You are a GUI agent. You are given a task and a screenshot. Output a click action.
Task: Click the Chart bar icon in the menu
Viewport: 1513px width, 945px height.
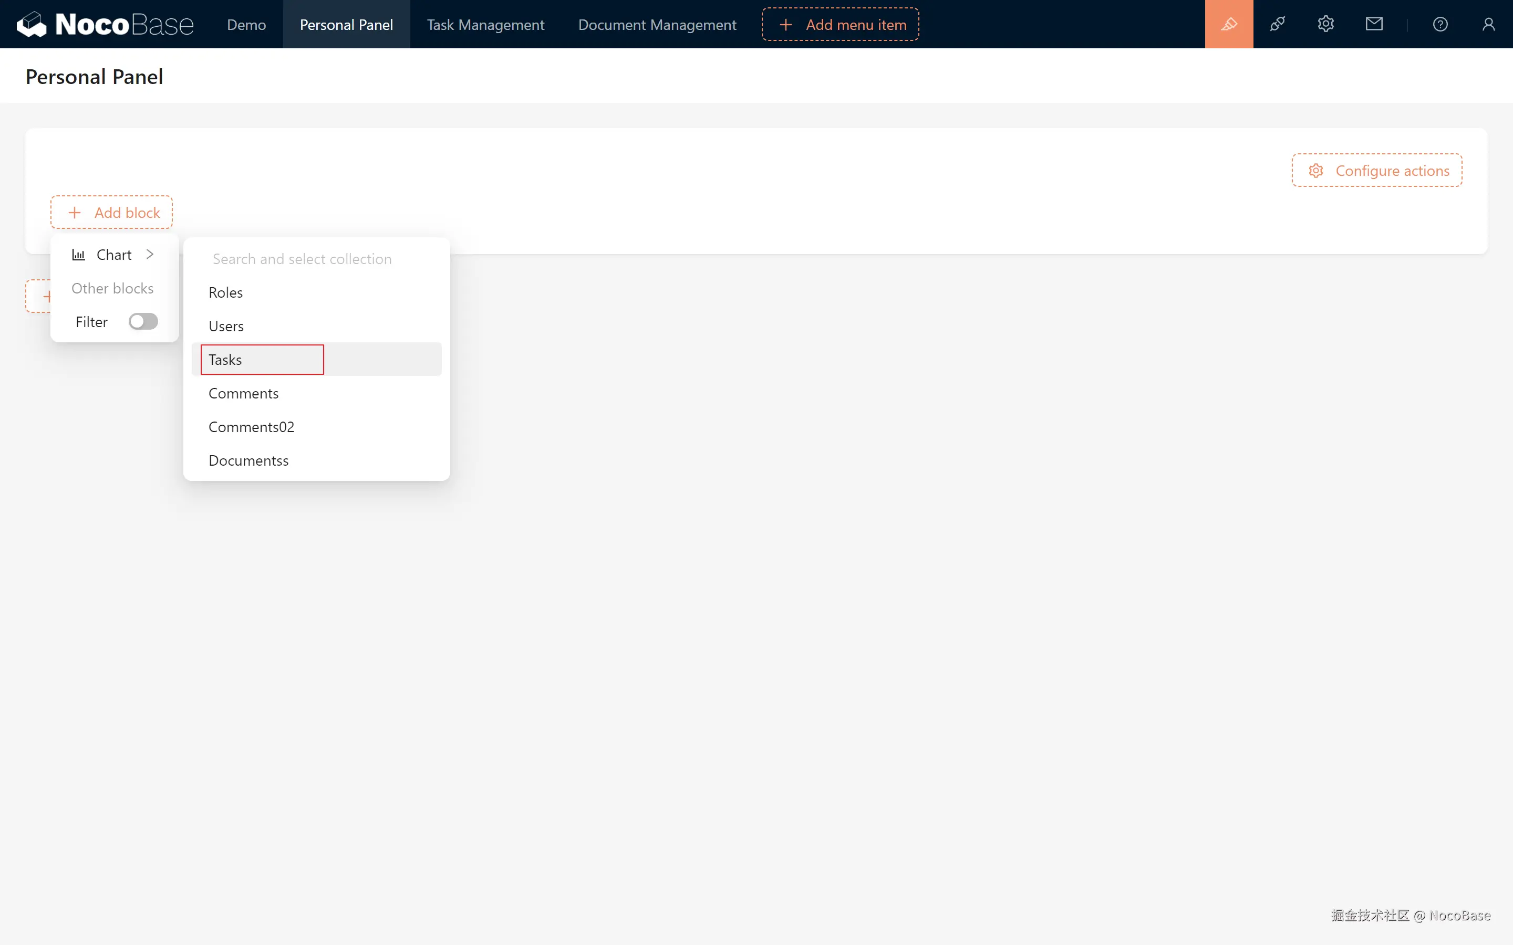tap(79, 255)
